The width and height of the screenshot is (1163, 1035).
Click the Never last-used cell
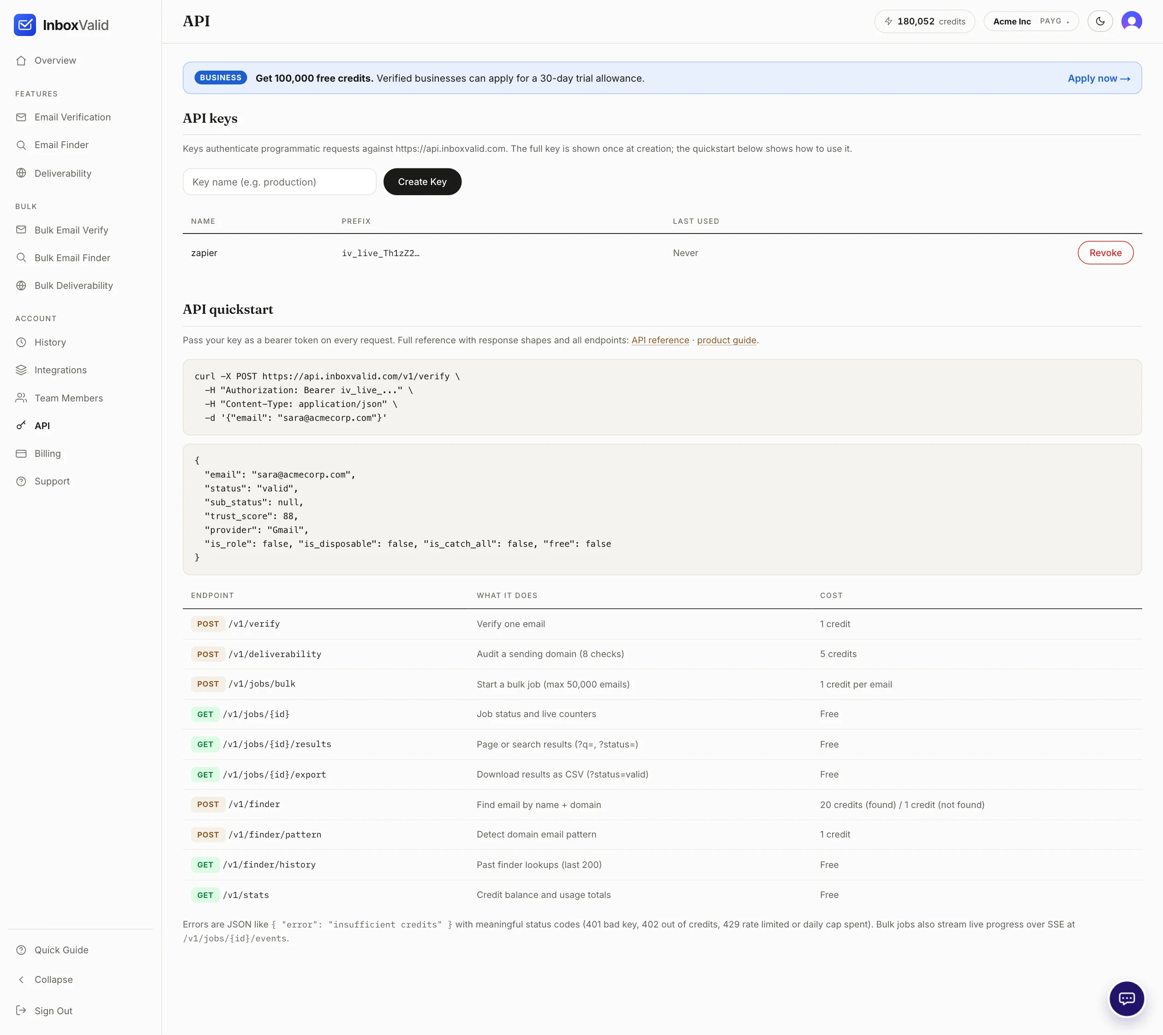[x=685, y=253]
